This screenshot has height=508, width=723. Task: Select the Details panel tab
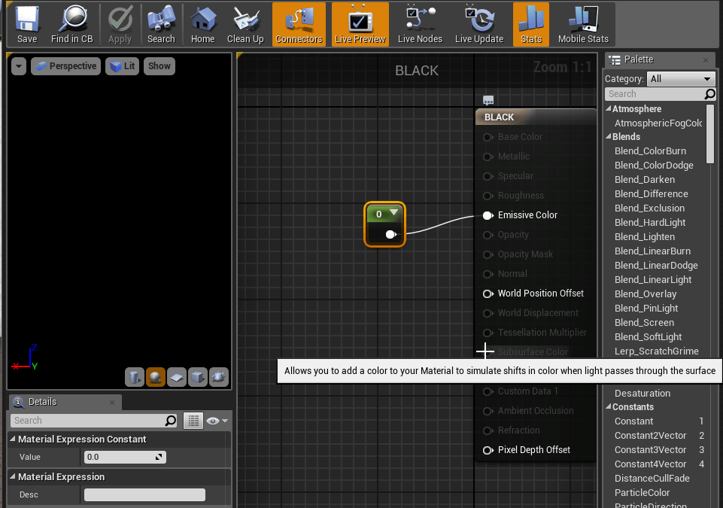[42, 402]
